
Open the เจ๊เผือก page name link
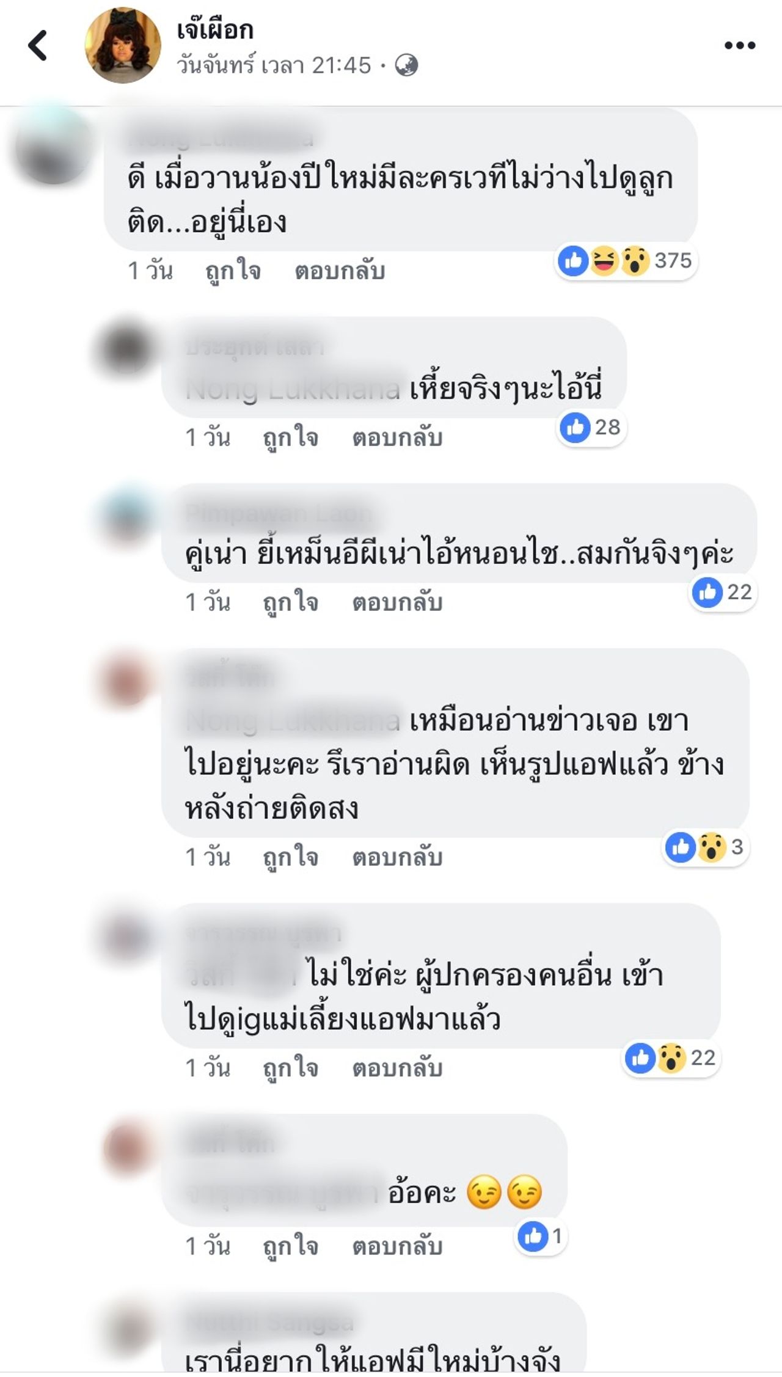tap(215, 29)
